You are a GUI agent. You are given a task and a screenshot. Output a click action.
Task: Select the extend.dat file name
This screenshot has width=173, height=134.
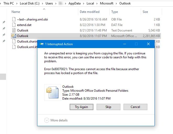pos(24,25)
